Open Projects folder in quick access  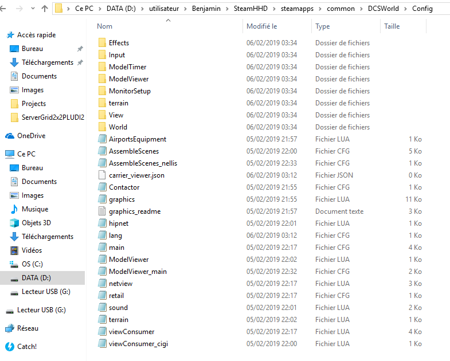34,104
